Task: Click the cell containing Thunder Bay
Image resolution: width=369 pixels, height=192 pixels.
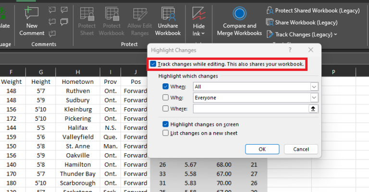Action: (78, 174)
